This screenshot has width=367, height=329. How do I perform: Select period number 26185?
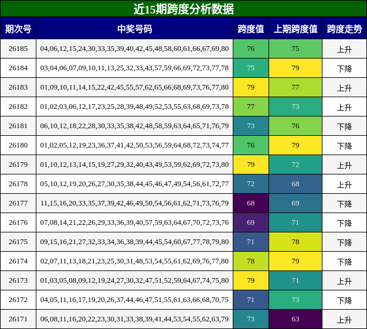point(18,49)
